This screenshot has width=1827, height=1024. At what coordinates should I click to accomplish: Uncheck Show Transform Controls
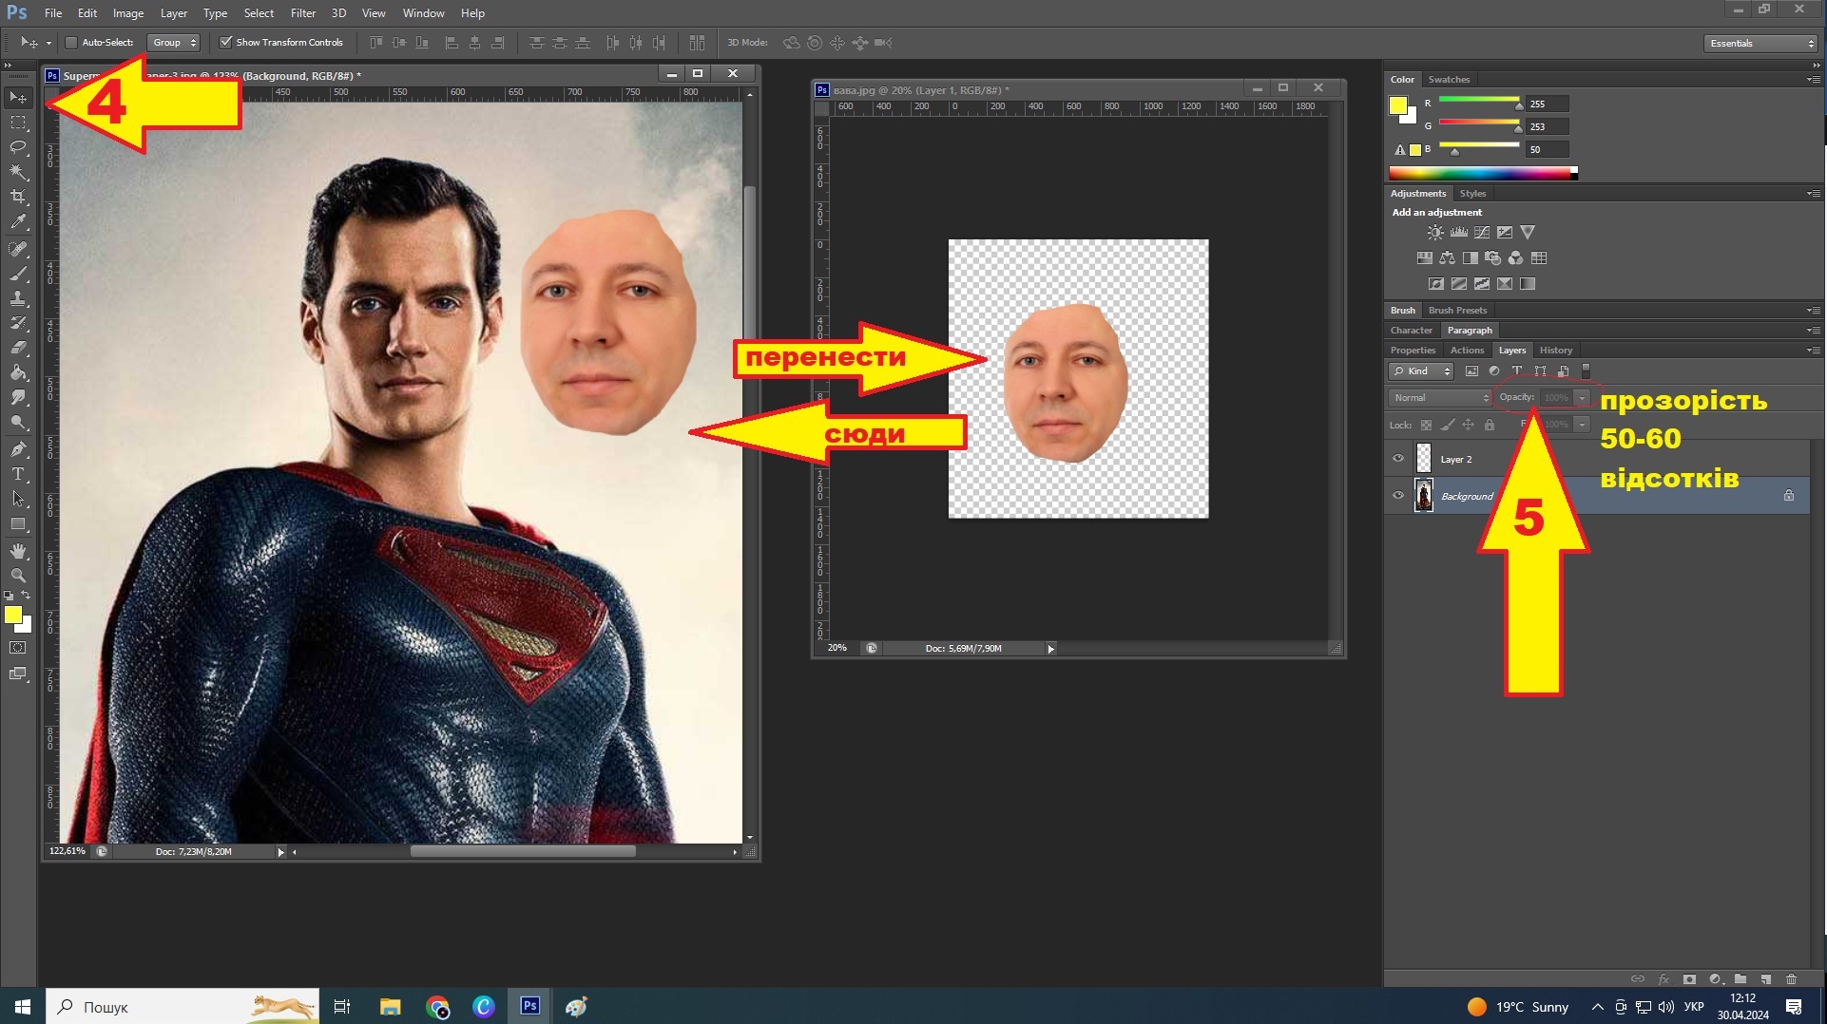click(225, 43)
